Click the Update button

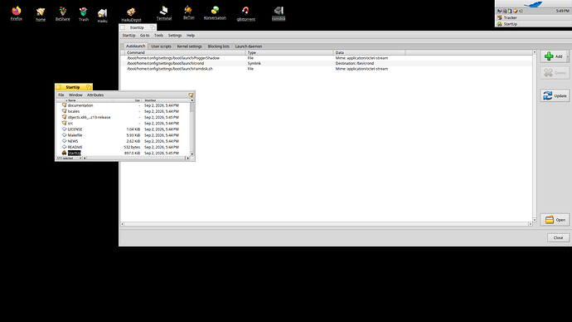pyautogui.click(x=555, y=95)
